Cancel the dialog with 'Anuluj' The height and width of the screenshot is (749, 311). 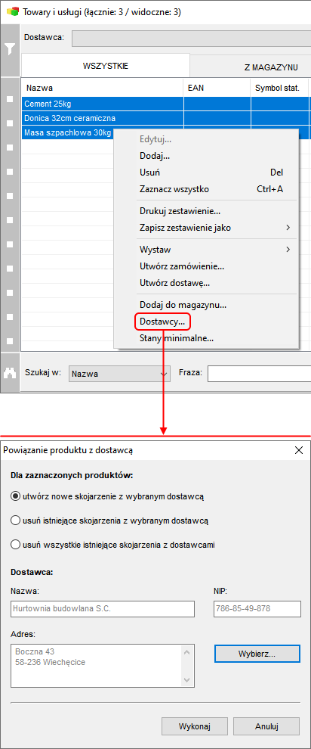266,726
